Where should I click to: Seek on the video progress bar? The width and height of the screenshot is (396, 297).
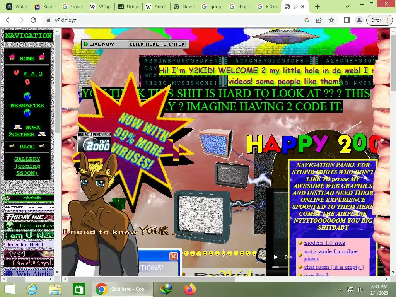(x=280, y=267)
